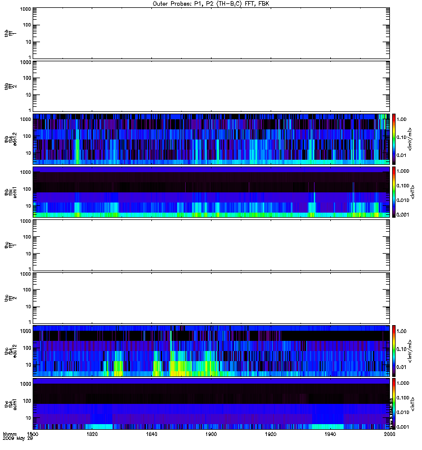Click the empty thc fff 1 plot panel

(x=211, y=245)
